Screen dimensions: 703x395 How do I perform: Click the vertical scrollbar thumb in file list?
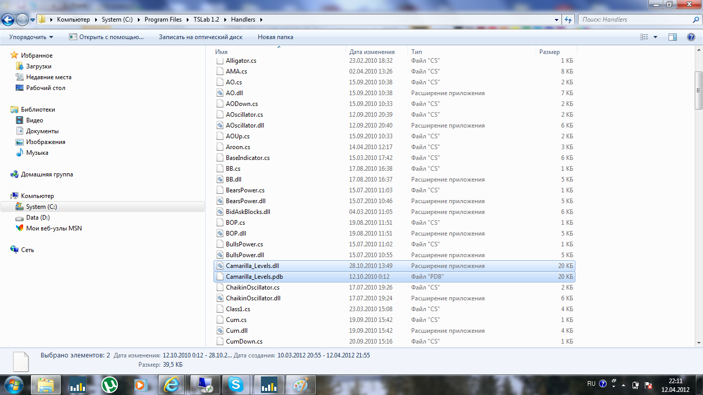(x=698, y=90)
